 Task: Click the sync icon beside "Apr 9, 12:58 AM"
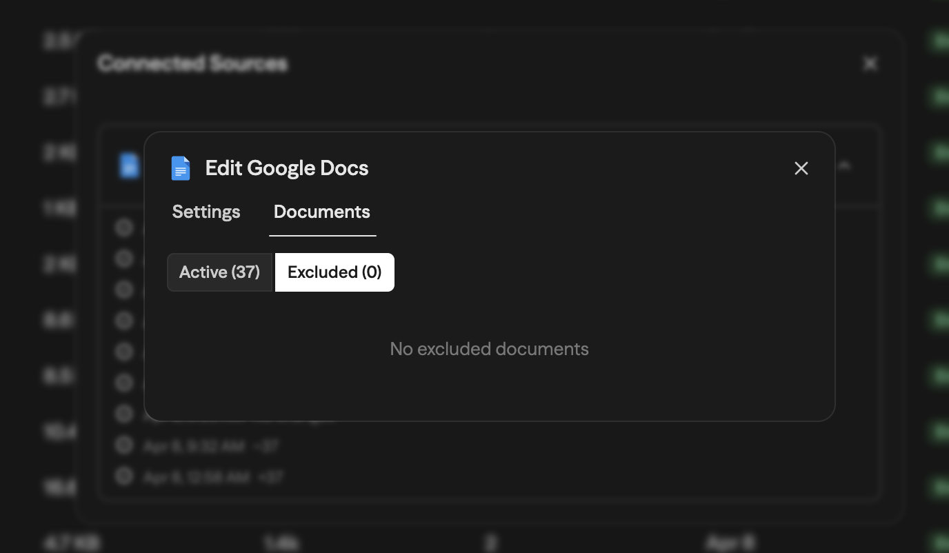click(x=124, y=476)
